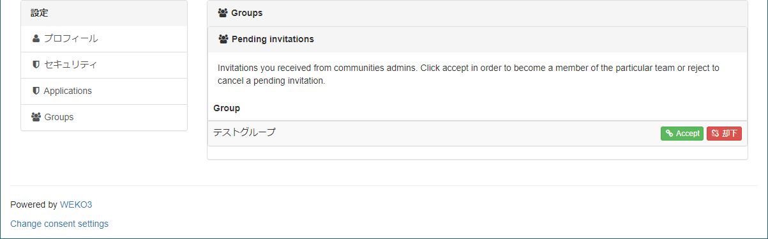Click the Group column header
Screen dimensions: 768x239
pos(227,108)
